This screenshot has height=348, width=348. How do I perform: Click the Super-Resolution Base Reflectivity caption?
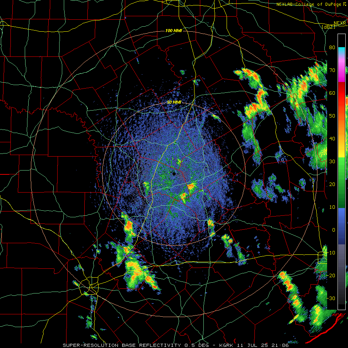click(x=176, y=345)
